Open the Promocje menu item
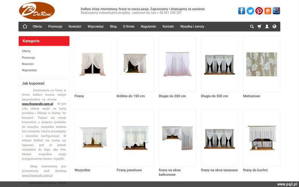Image resolution: width=299 pixels, height=187 pixels. (x=55, y=27)
